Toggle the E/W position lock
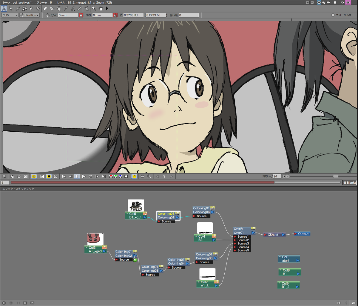Viewport: 358px width, 306px height. click(x=81, y=15)
